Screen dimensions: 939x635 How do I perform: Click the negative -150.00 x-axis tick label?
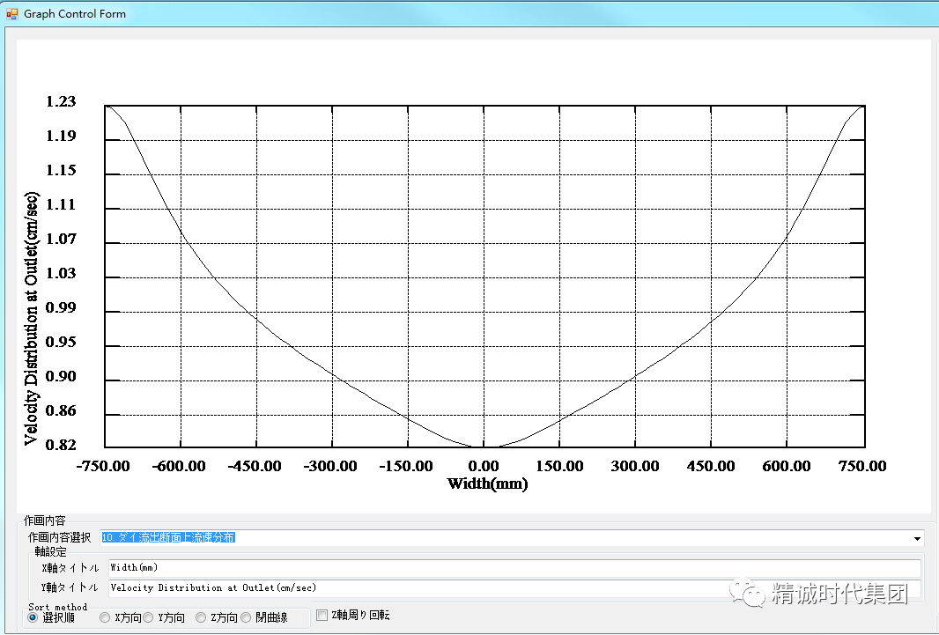tap(406, 466)
